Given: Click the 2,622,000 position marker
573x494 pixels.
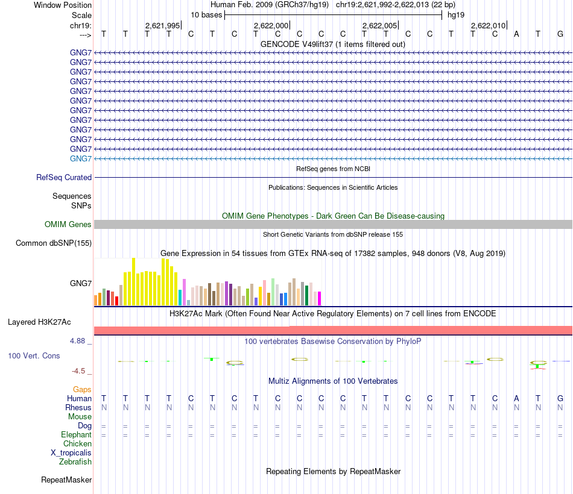Looking at the screenshot, I should [271, 25].
